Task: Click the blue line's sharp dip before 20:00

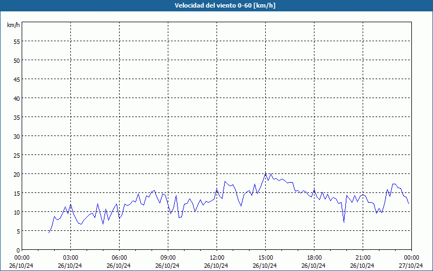Action: pos(344,222)
